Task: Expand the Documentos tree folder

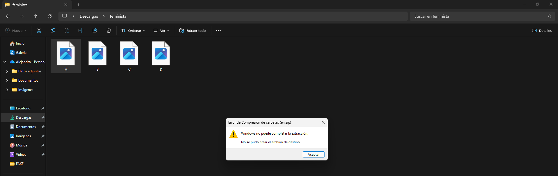Action: 7,80
